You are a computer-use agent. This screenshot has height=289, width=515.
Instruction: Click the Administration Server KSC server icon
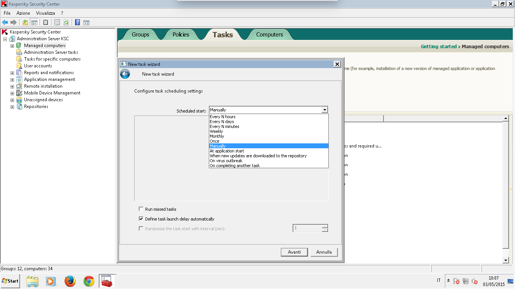[x=12, y=39]
